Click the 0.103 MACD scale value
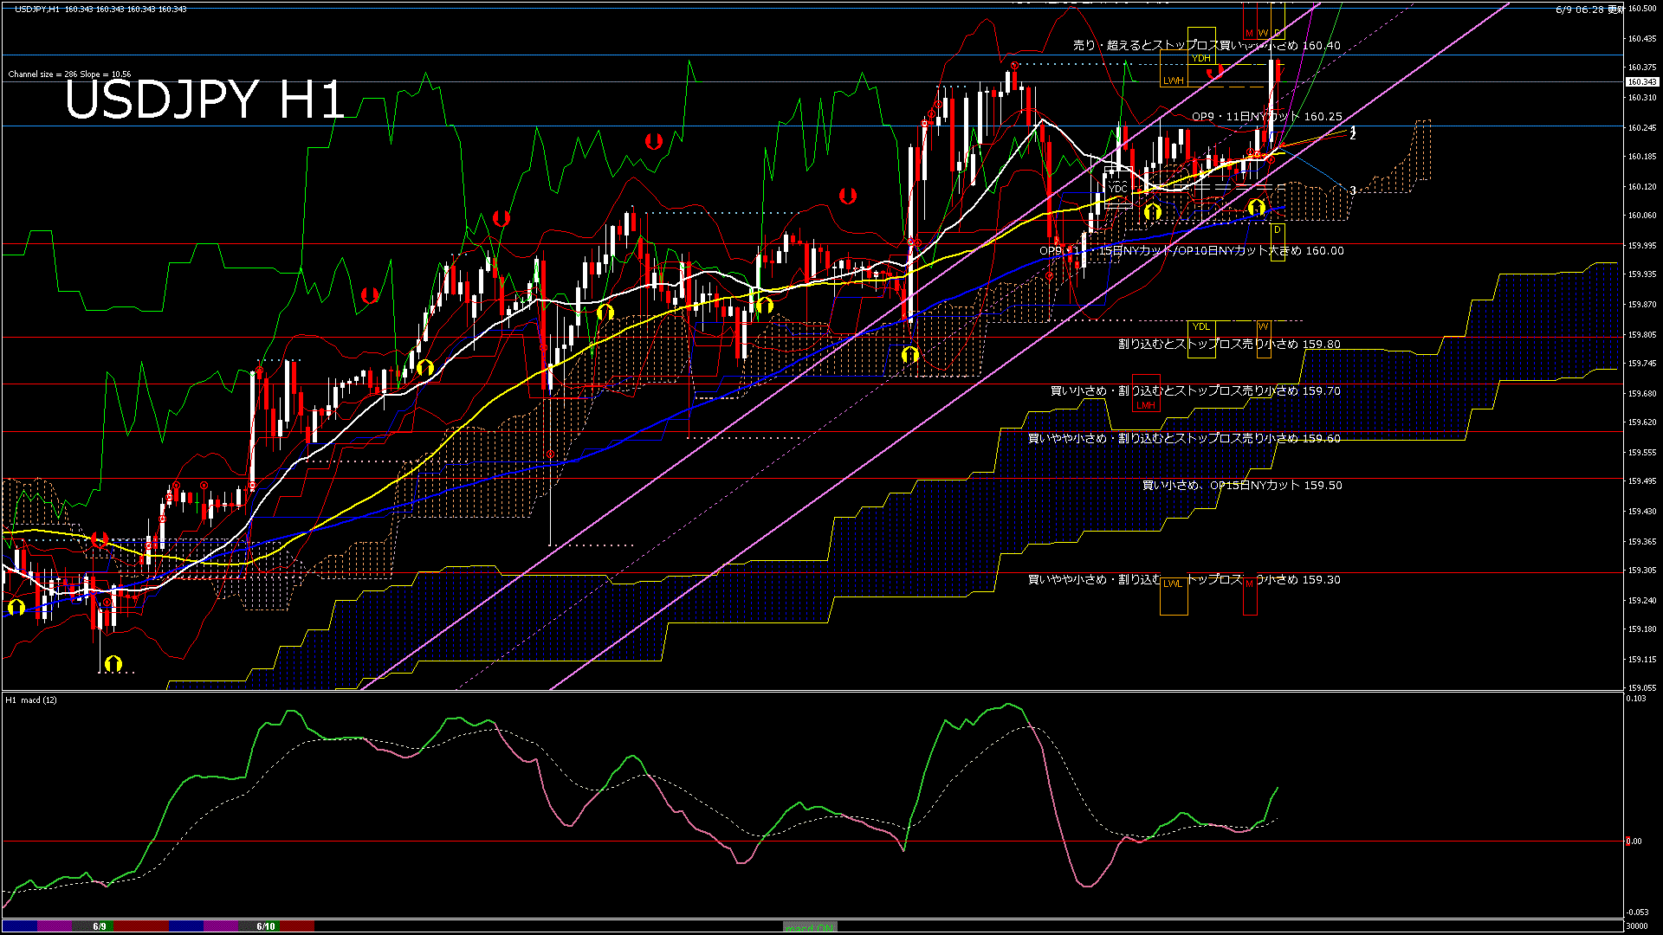1663x935 pixels. (x=1636, y=698)
